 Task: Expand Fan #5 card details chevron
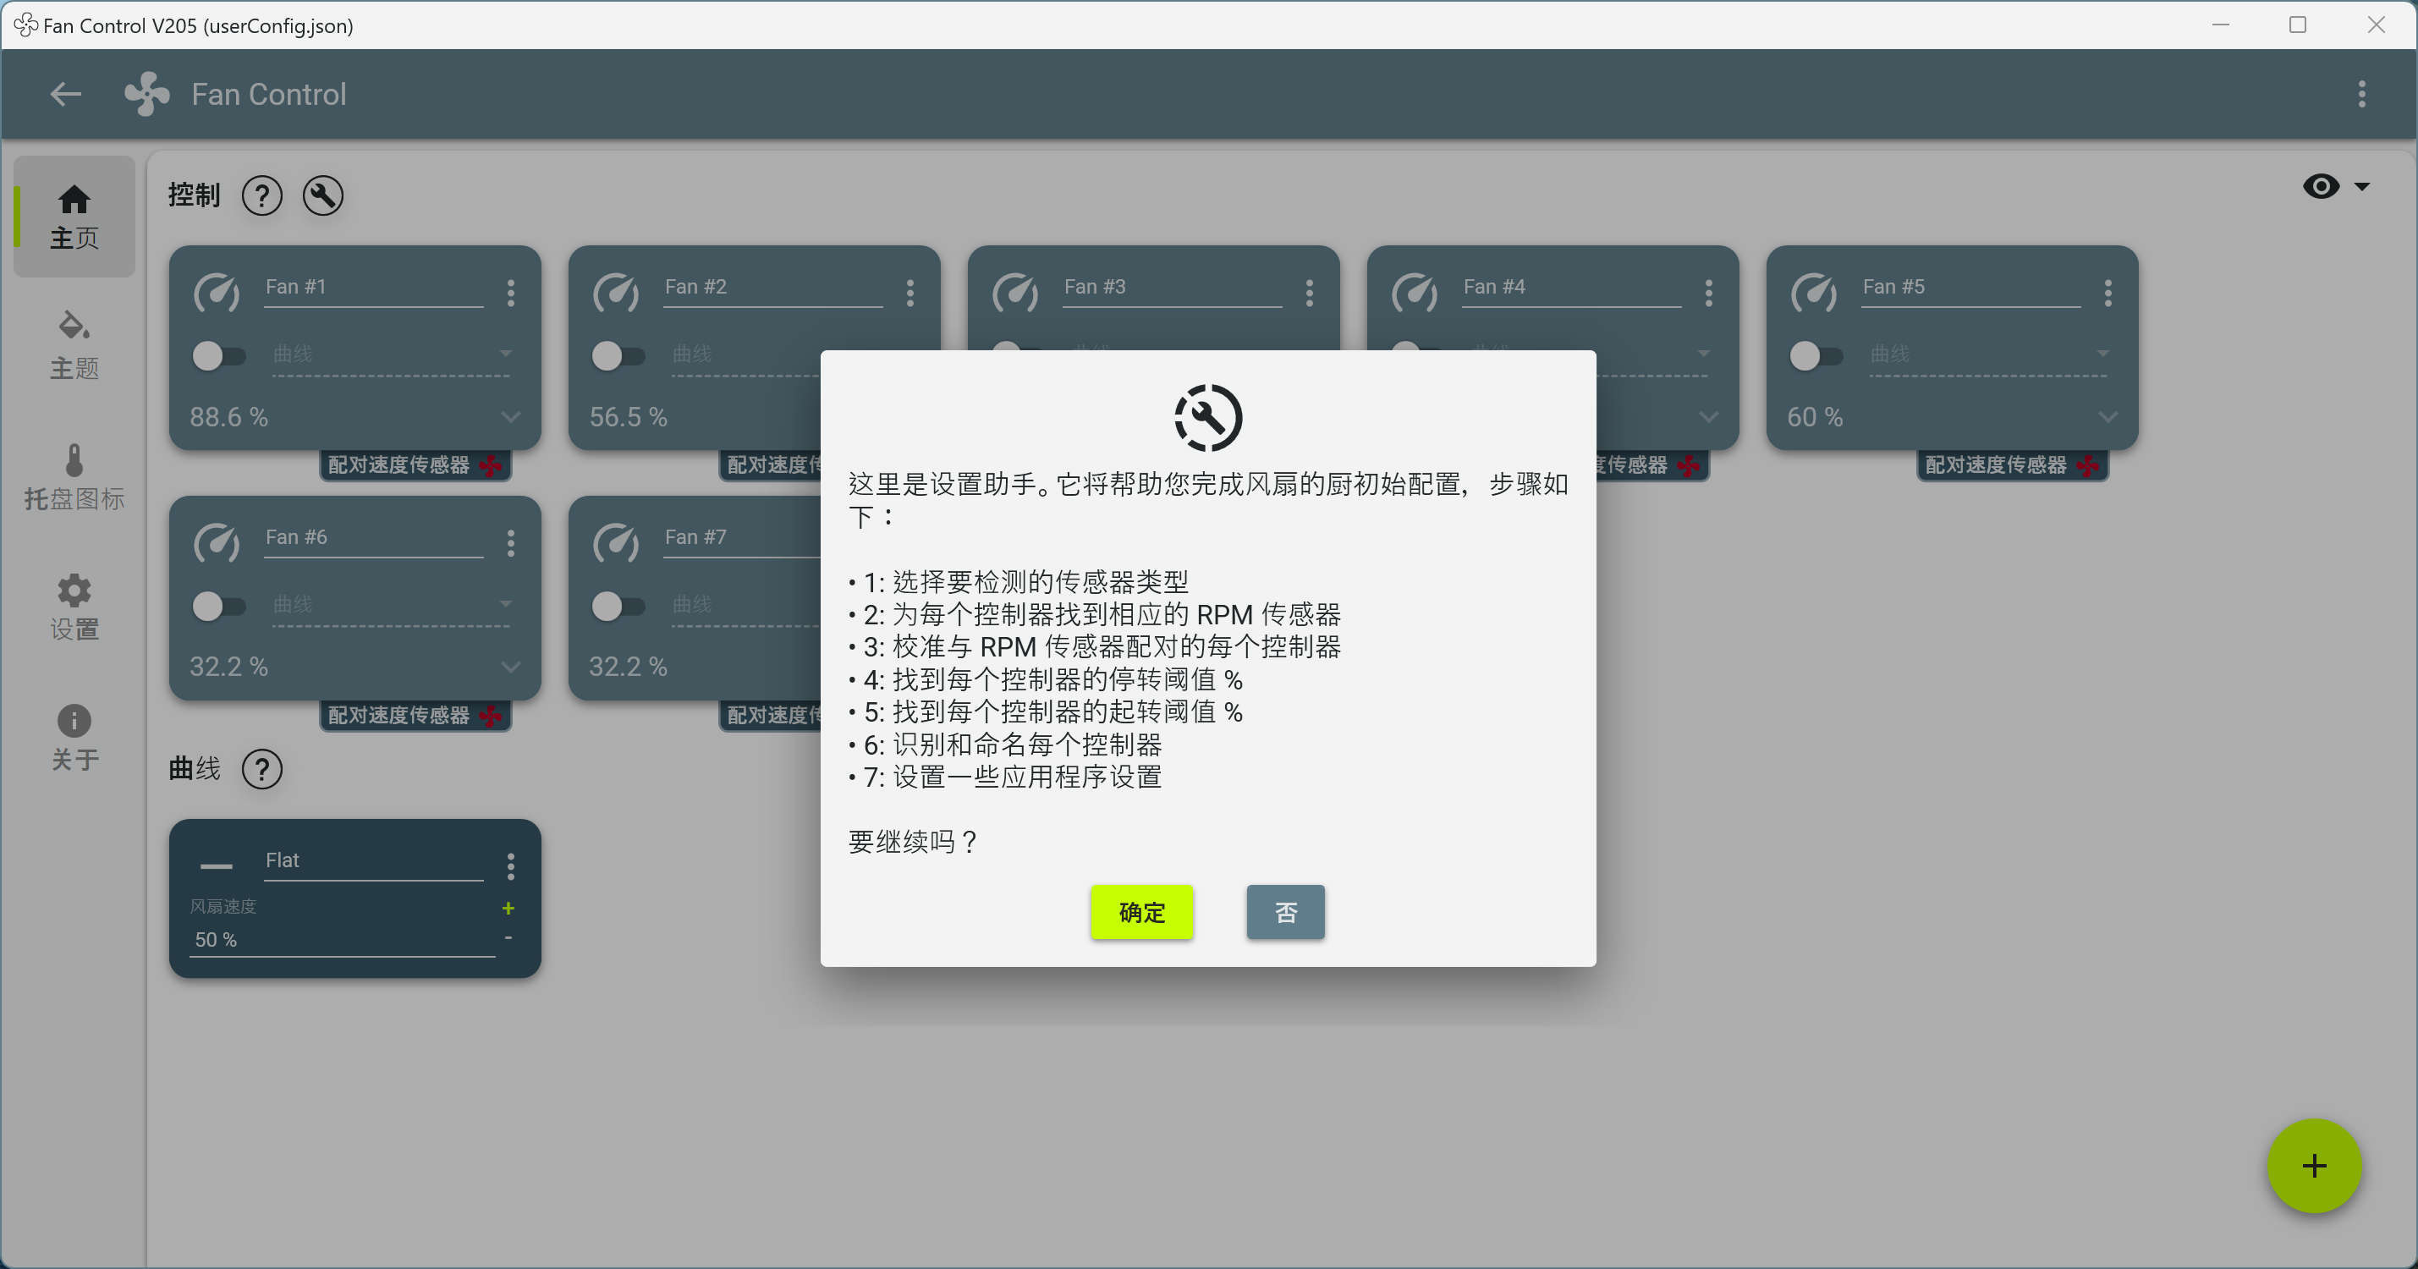(x=2108, y=417)
